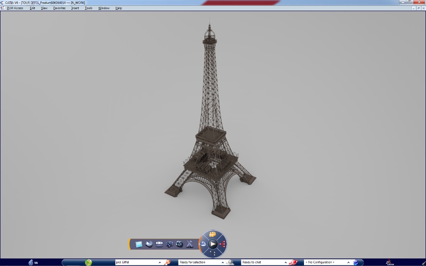Viewport: 426px width, 266px height.
Task: Click the DS CATIA logo in the bottom right
Action: 390,262
